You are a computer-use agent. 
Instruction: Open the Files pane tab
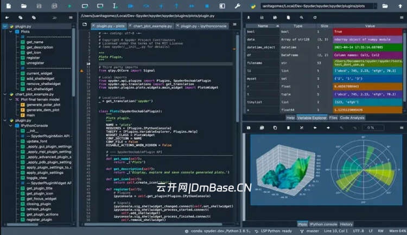(x=333, y=118)
